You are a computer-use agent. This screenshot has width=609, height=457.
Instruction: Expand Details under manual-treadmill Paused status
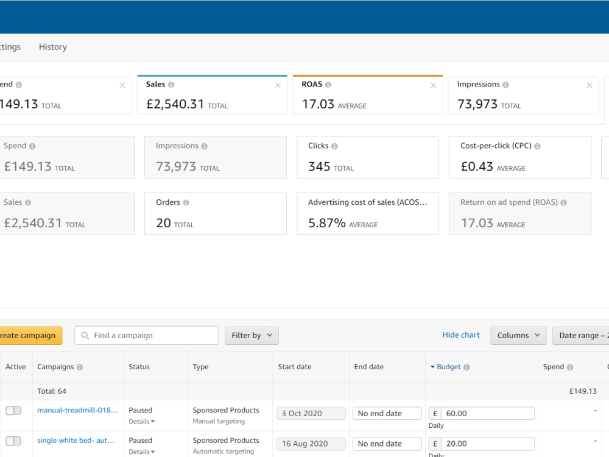coord(142,422)
